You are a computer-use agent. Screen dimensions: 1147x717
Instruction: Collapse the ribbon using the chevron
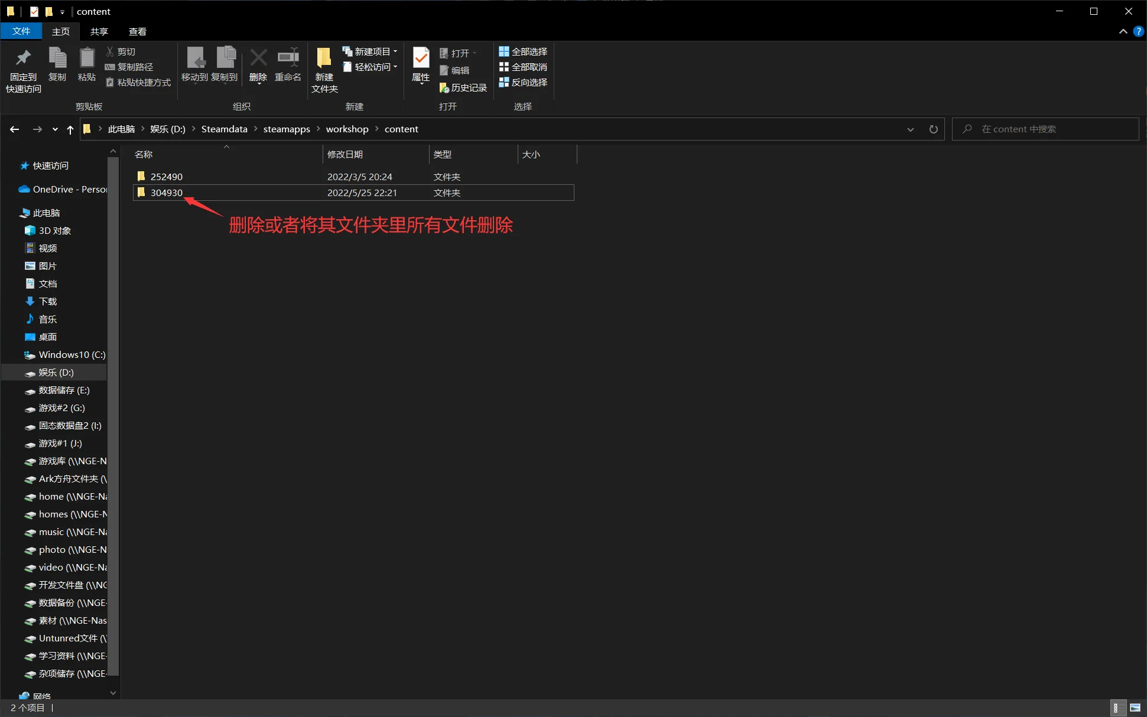click(1123, 31)
